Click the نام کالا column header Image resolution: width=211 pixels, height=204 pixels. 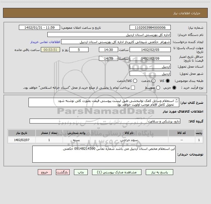click(x=129, y=133)
